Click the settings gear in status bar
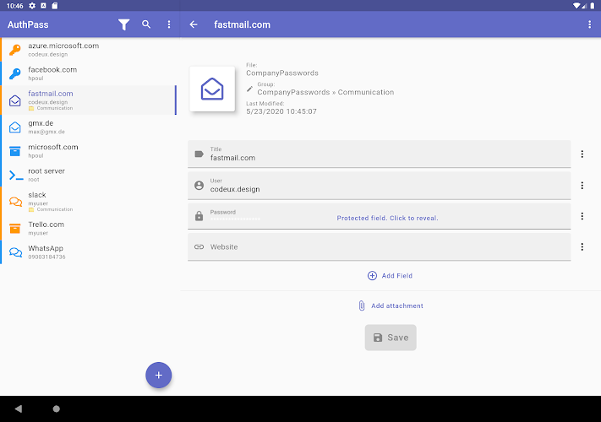 pyautogui.click(x=32, y=6)
